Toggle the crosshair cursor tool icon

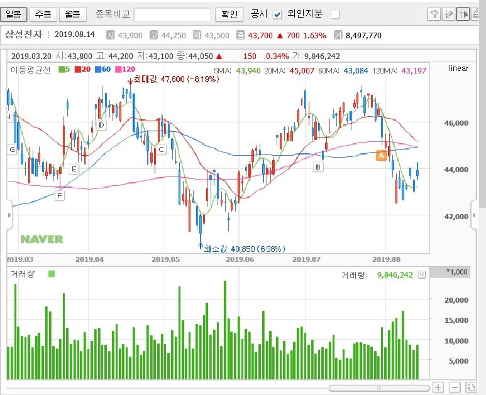463,14
